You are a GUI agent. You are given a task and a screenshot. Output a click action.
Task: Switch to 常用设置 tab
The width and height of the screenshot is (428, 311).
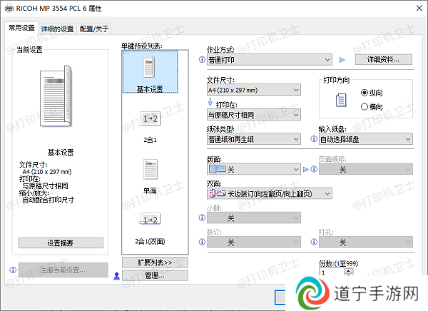coord(21,28)
